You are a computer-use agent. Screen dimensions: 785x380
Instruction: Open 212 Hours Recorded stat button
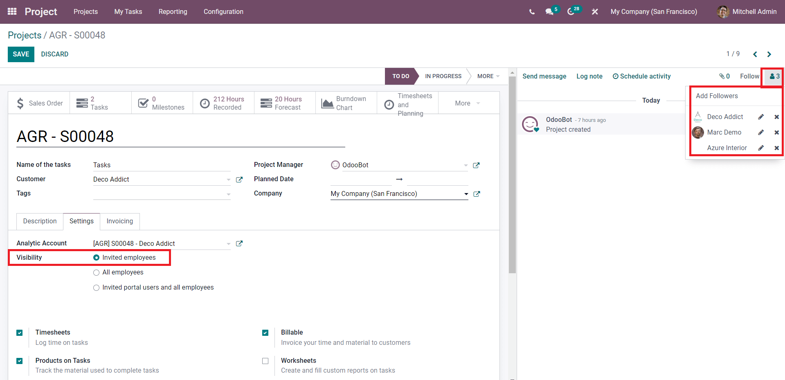pyautogui.click(x=223, y=103)
